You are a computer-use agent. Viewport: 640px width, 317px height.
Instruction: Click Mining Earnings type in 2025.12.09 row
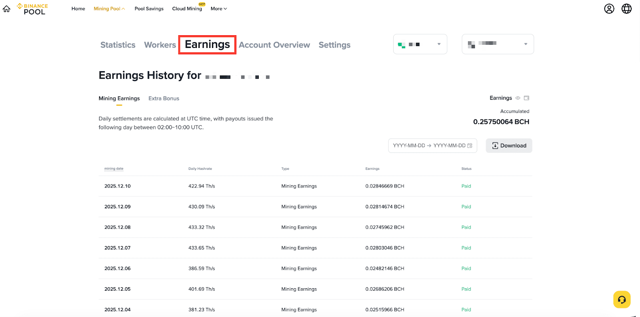pos(299,207)
